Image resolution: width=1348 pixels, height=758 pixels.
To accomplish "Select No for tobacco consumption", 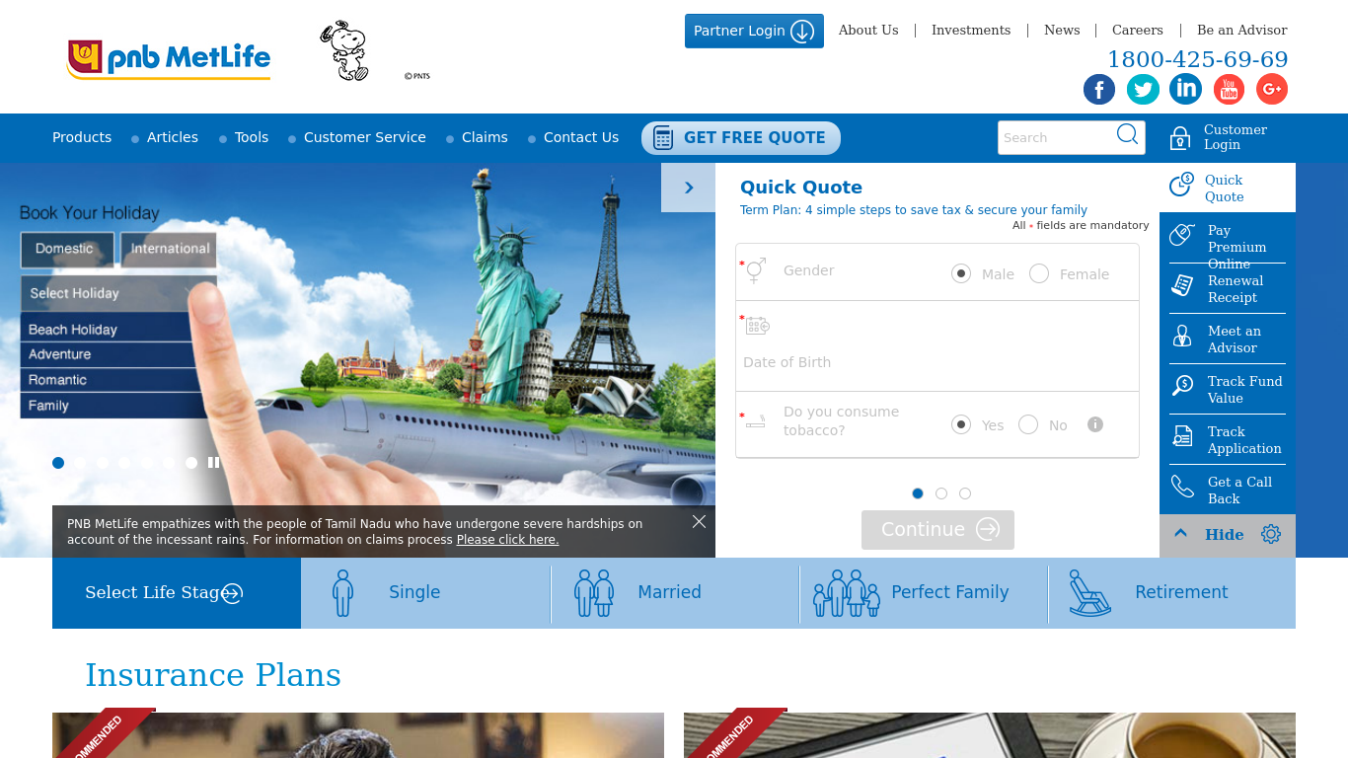I will pos(1028,424).
